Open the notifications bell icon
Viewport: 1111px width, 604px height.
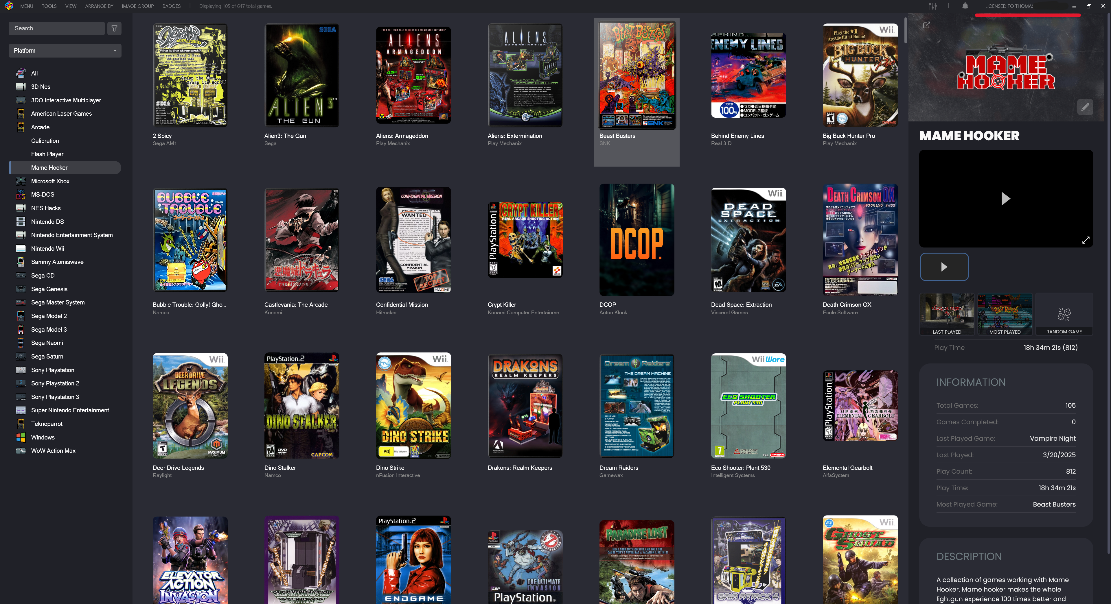click(965, 6)
